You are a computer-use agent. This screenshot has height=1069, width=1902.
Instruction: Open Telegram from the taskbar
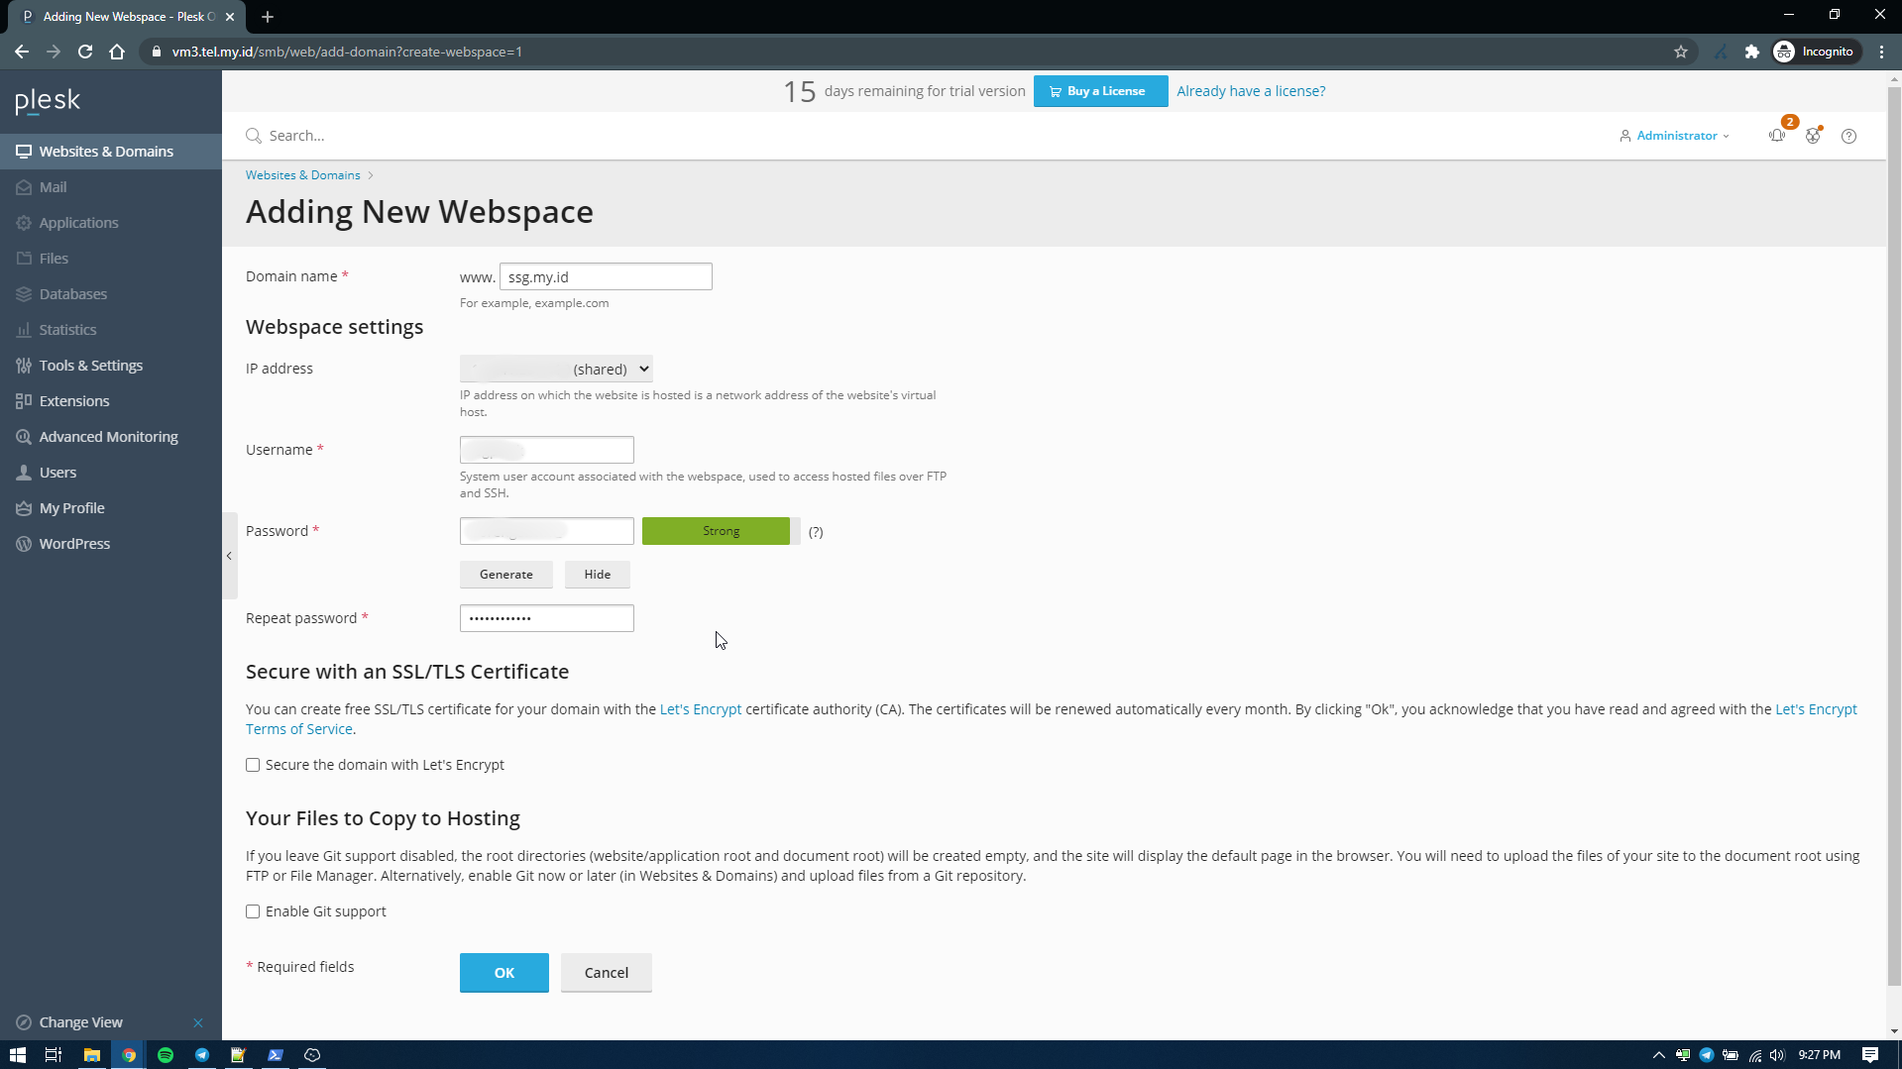pyautogui.click(x=202, y=1055)
